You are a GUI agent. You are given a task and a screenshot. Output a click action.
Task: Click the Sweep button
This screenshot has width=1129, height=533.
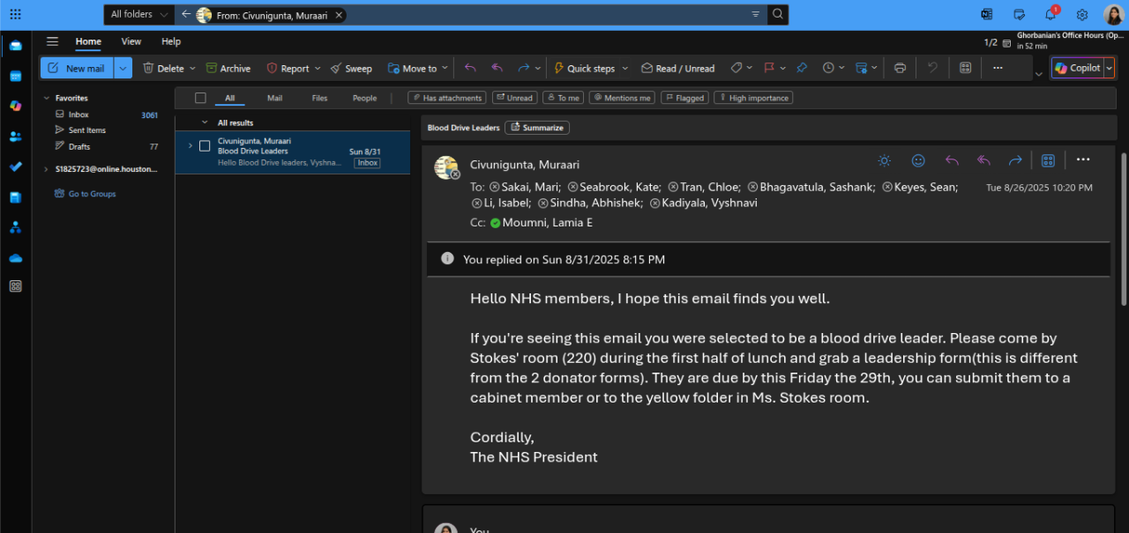click(x=351, y=68)
